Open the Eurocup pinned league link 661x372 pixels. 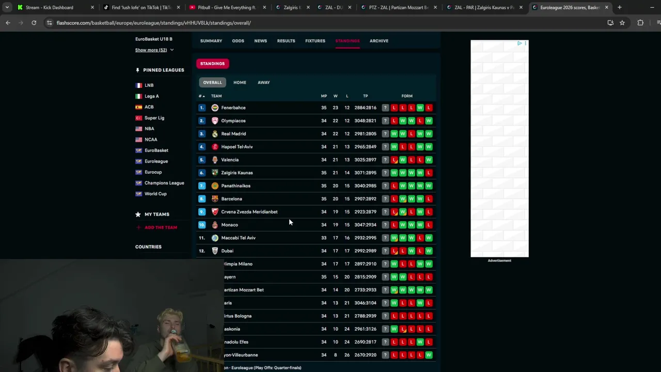[153, 172]
